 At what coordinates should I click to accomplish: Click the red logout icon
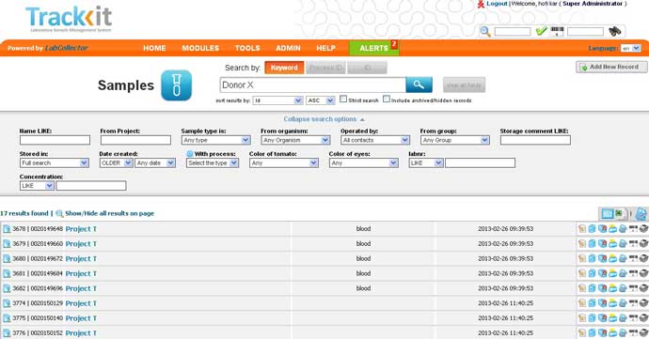click(x=481, y=4)
